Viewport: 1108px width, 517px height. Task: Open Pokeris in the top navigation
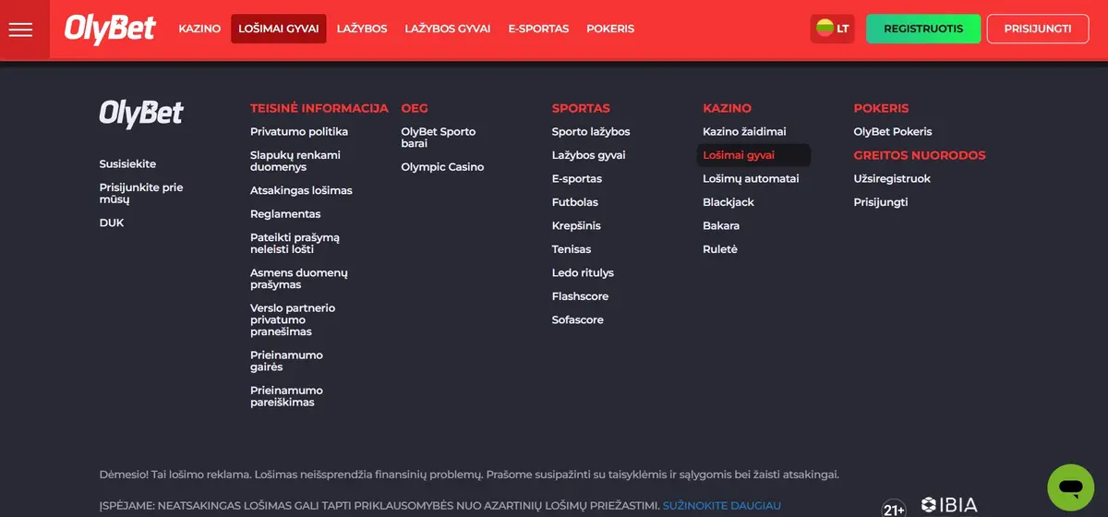610,29
